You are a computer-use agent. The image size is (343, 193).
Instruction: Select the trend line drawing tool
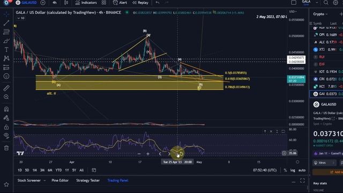6,23
